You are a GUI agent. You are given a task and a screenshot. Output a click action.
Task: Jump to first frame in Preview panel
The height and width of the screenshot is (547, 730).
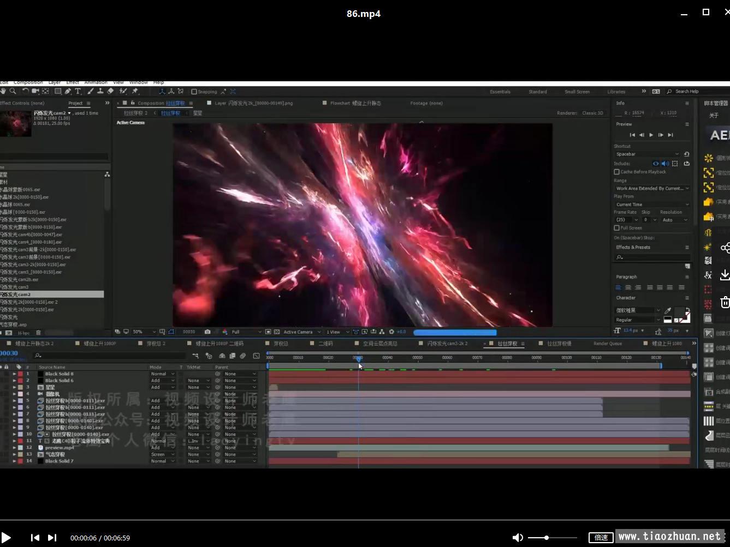pos(632,135)
